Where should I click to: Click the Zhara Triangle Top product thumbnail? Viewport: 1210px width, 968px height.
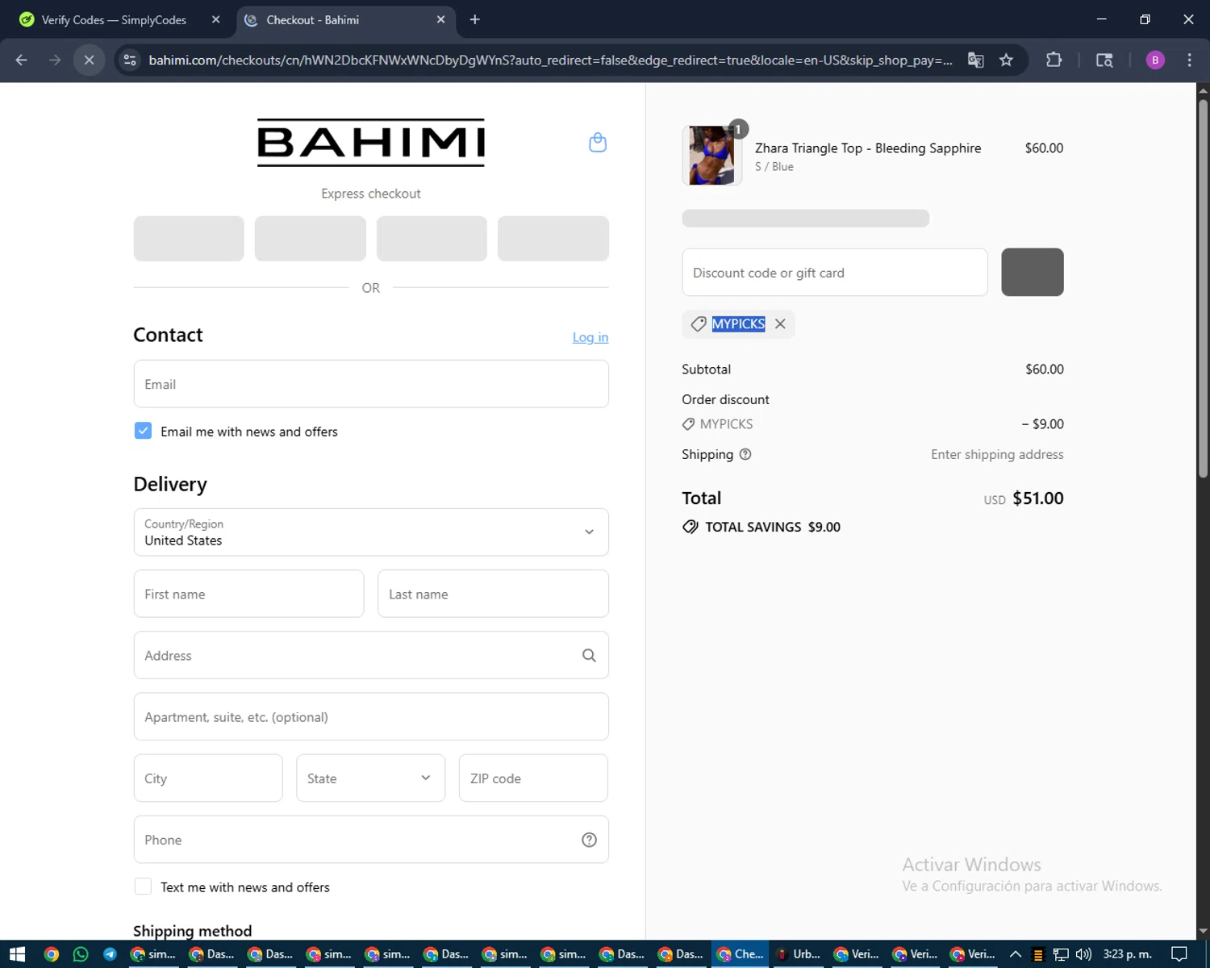711,155
